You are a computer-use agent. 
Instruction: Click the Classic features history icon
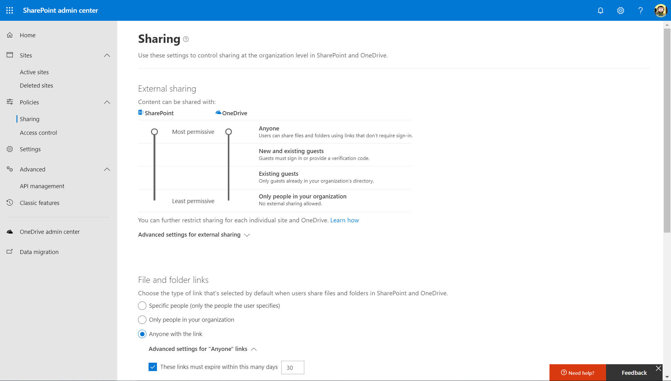(x=10, y=202)
